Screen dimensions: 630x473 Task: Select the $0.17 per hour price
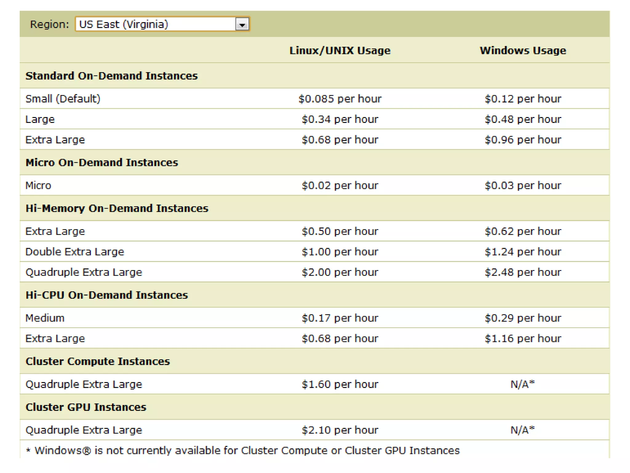click(x=340, y=318)
